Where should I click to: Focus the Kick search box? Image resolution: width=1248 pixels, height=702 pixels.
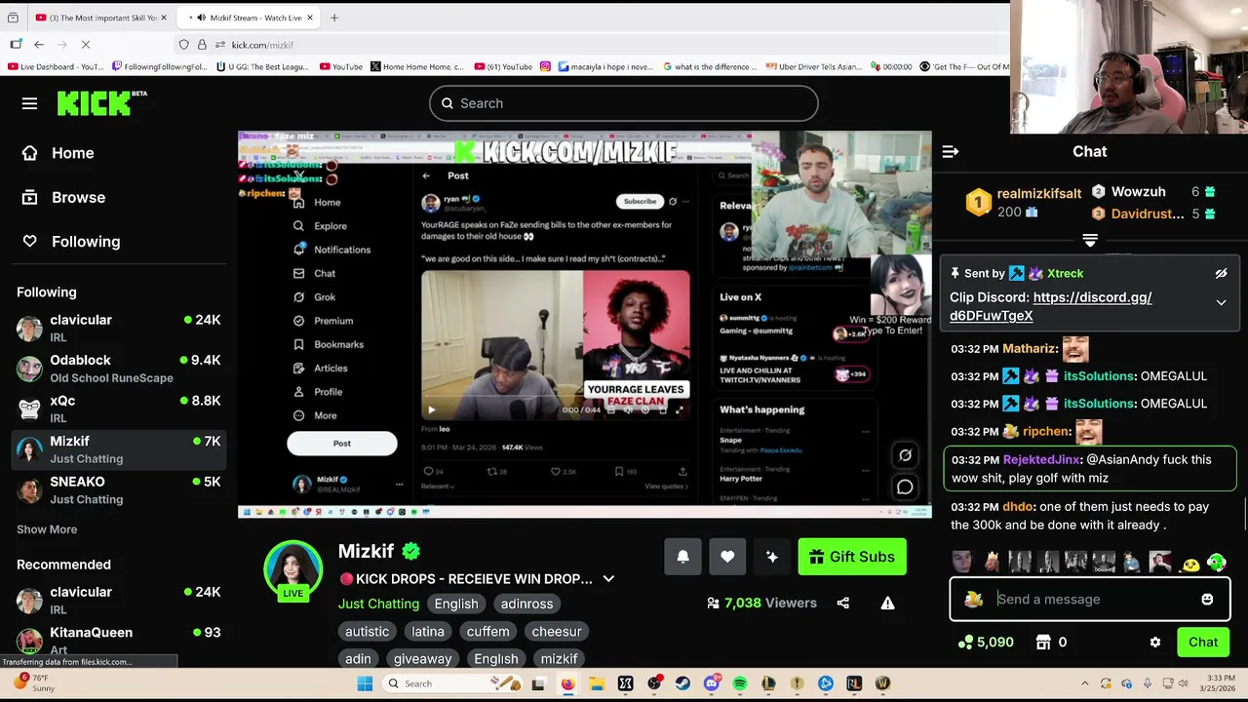click(x=624, y=103)
